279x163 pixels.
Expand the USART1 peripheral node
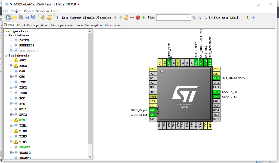coord(11,147)
